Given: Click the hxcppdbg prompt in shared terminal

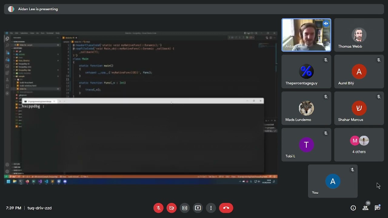Looking at the screenshot, I should click(33, 106).
